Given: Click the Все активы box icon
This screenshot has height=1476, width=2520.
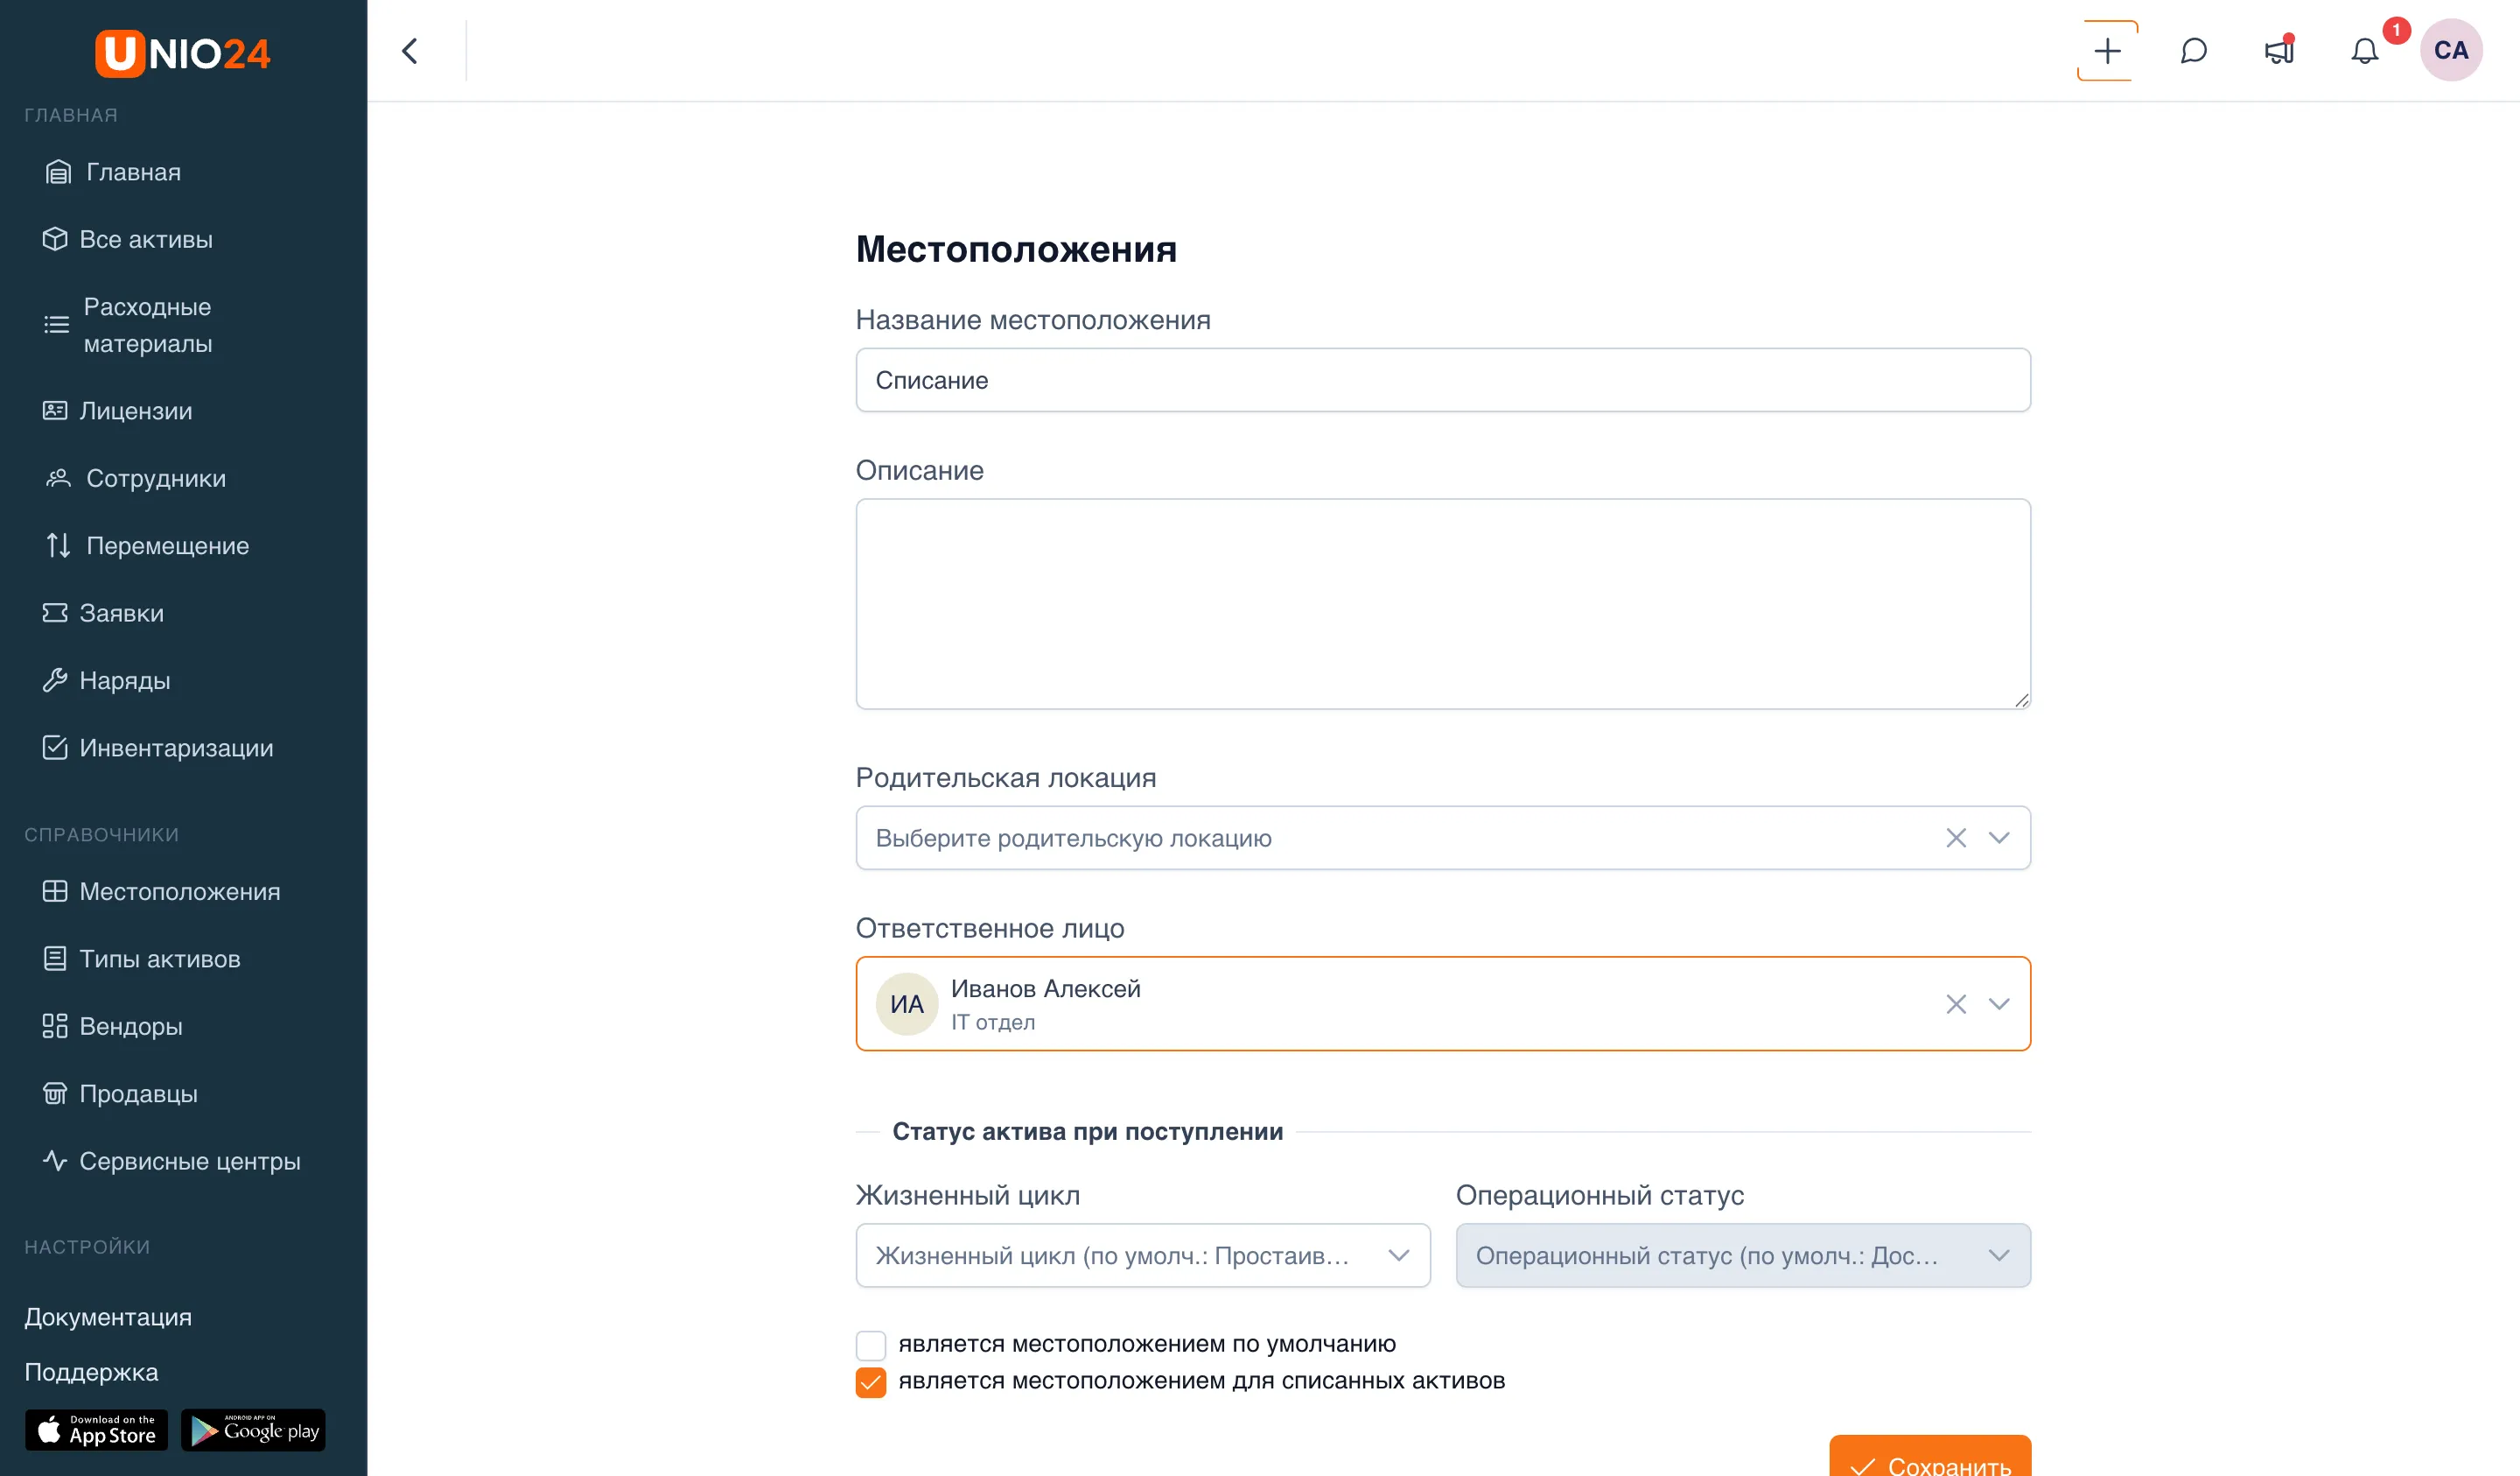Looking at the screenshot, I should point(55,239).
